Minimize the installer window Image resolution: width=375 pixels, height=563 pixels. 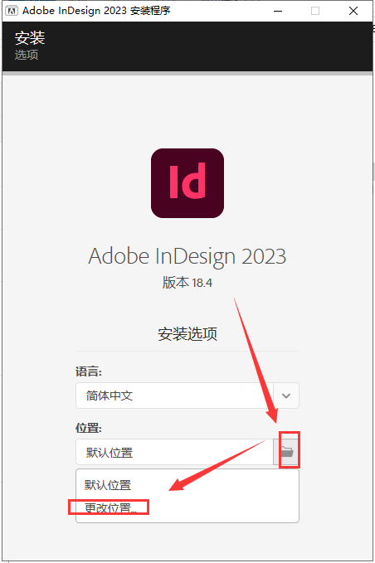pyautogui.click(x=278, y=11)
